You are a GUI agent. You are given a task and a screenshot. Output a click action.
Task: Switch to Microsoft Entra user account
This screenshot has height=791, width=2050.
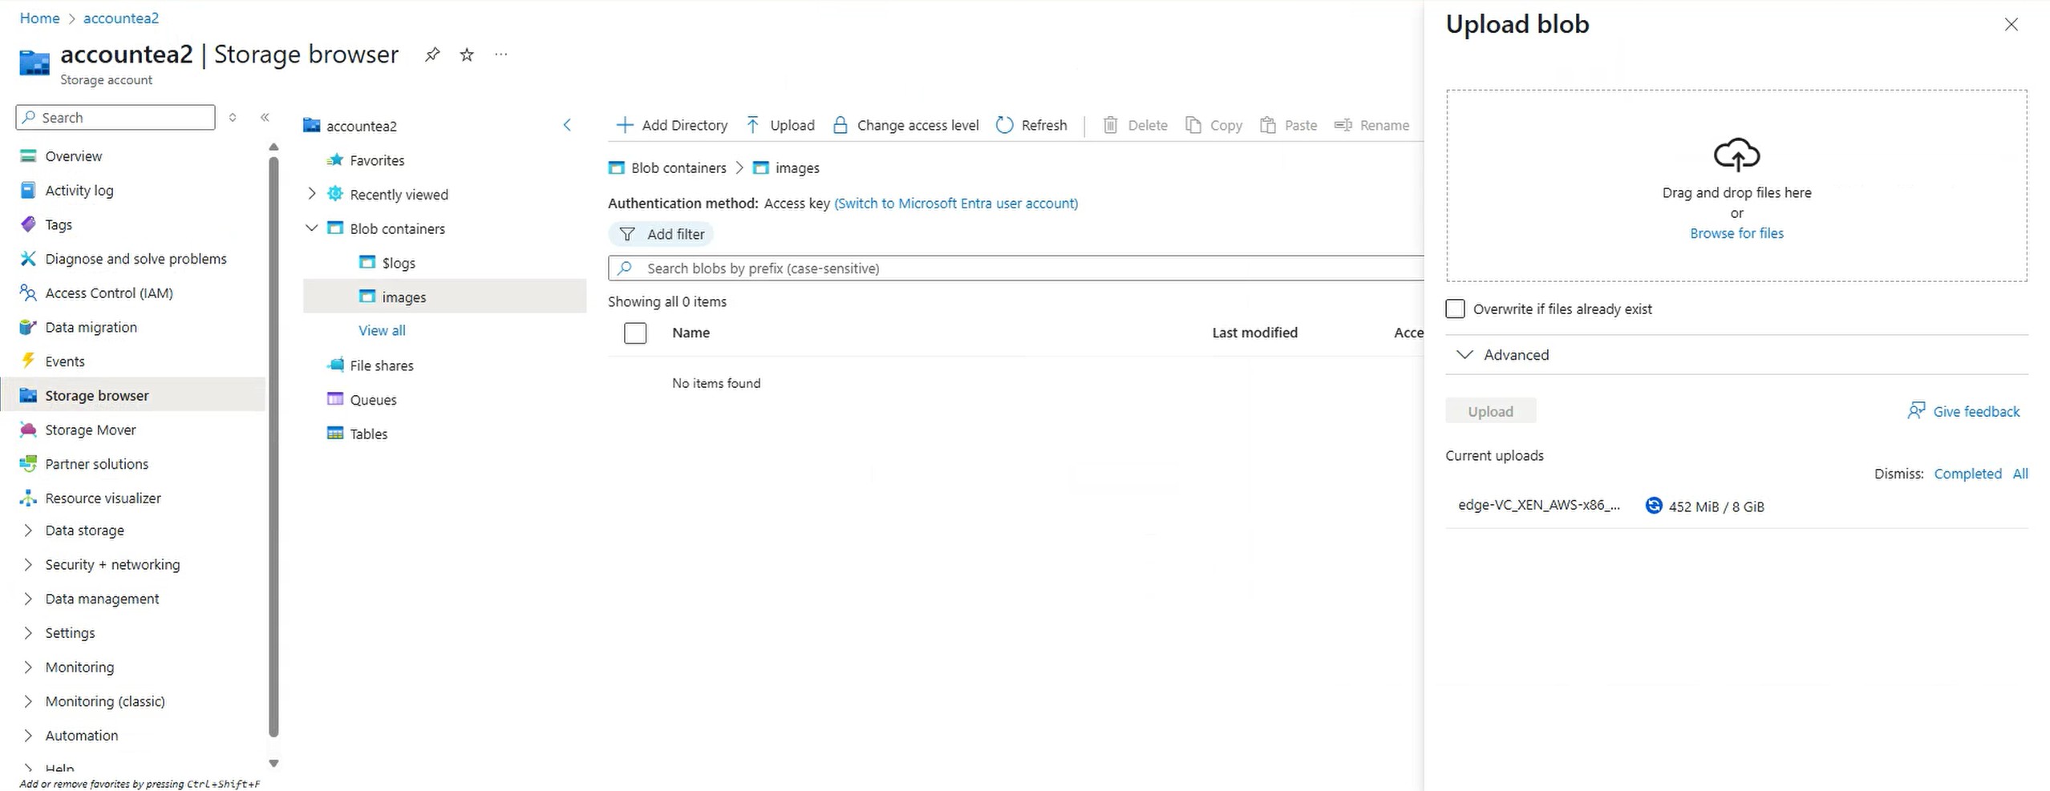(956, 204)
